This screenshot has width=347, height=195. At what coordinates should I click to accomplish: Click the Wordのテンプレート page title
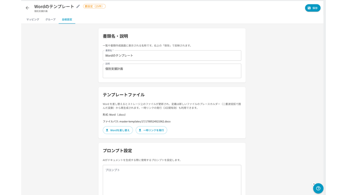(x=54, y=6)
